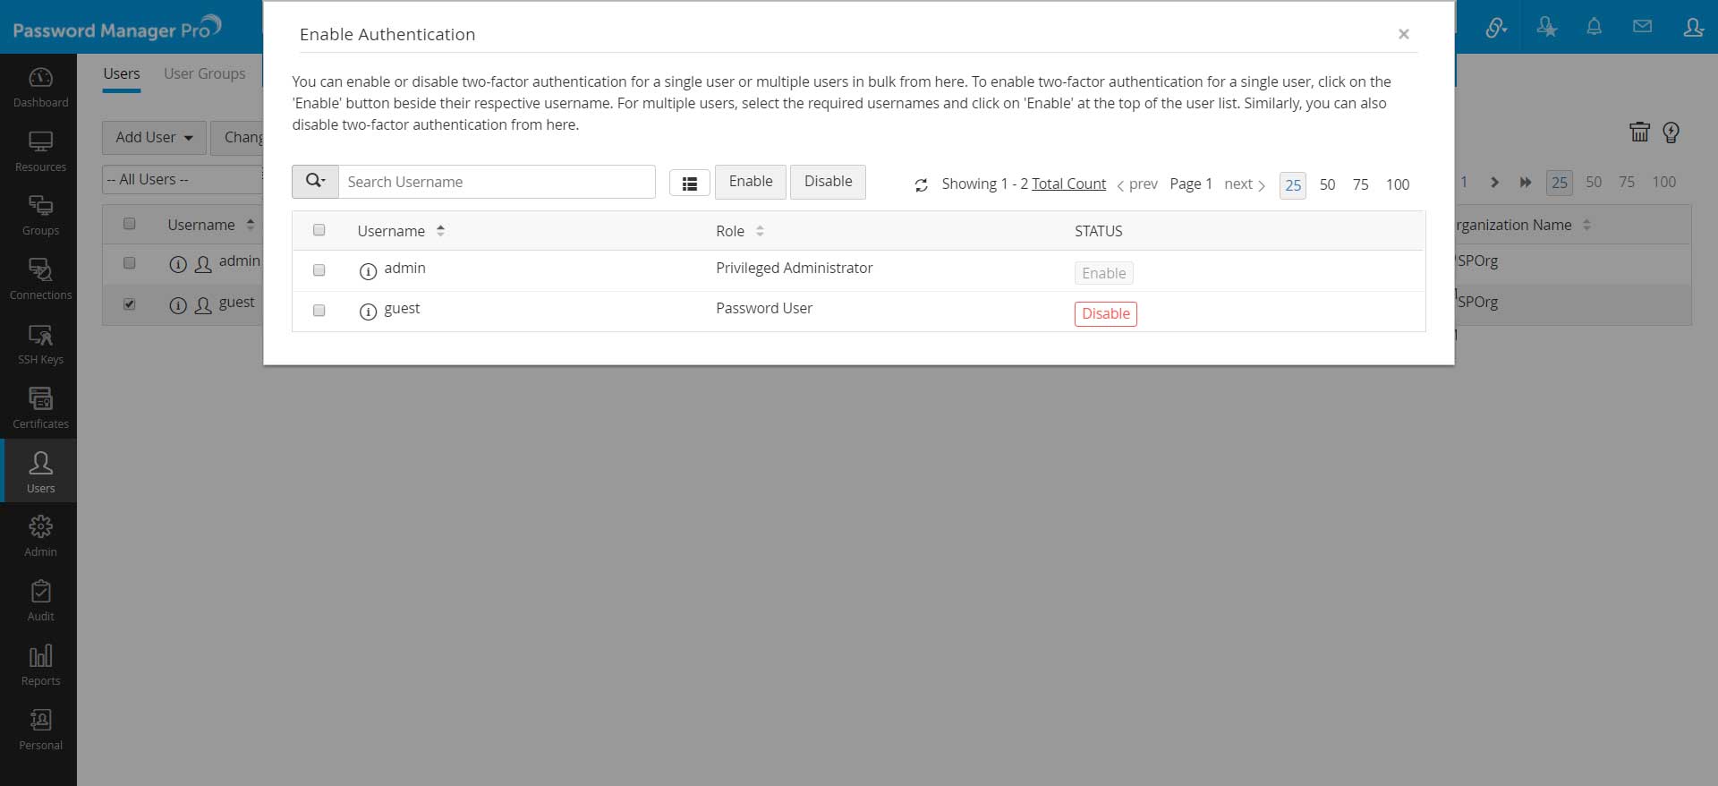Click the column chooser list icon
1718x786 pixels.
pos(689,184)
